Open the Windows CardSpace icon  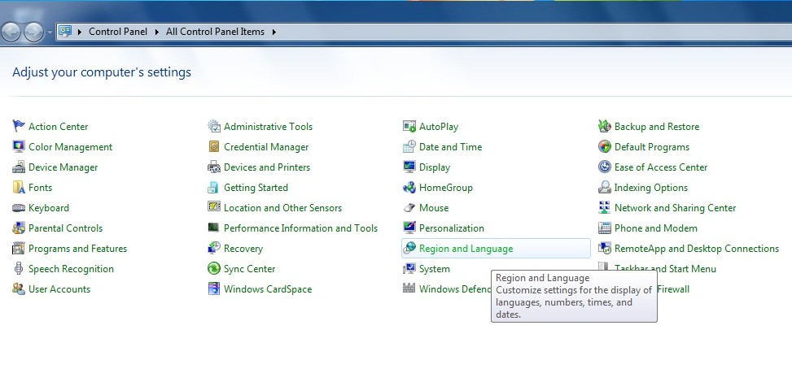click(214, 288)
